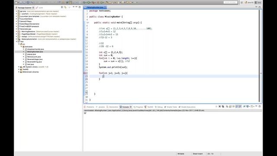Select the GenerateLogs project

26,29
